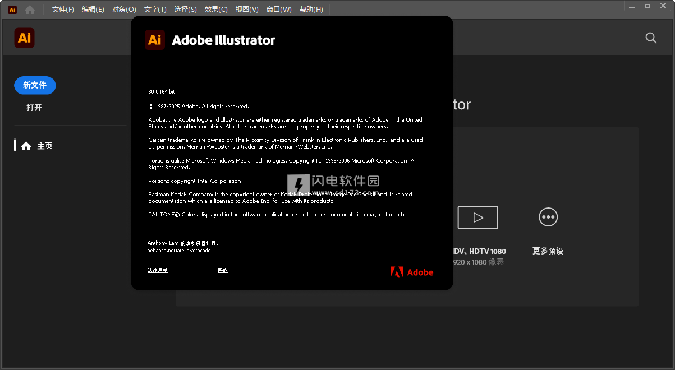Click the large Ai logo at top left
This screenshot has width=675, height=370.
24,38
